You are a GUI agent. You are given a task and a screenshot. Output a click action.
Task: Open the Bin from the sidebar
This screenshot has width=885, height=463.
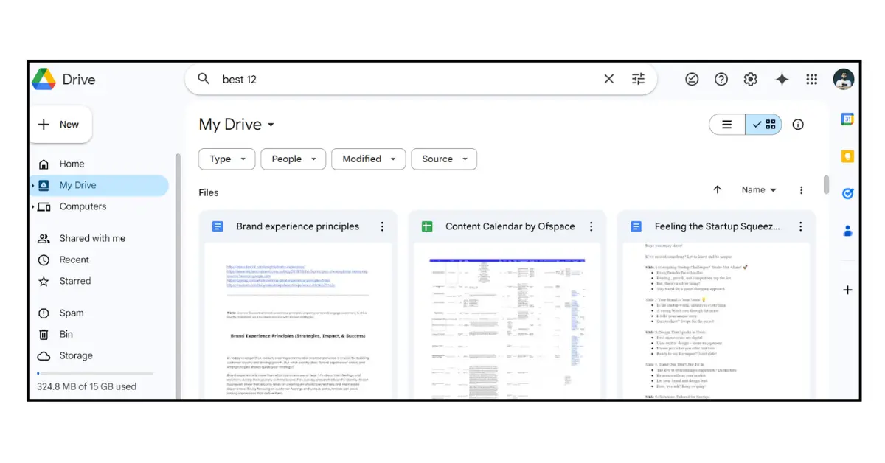pos(66,334)
